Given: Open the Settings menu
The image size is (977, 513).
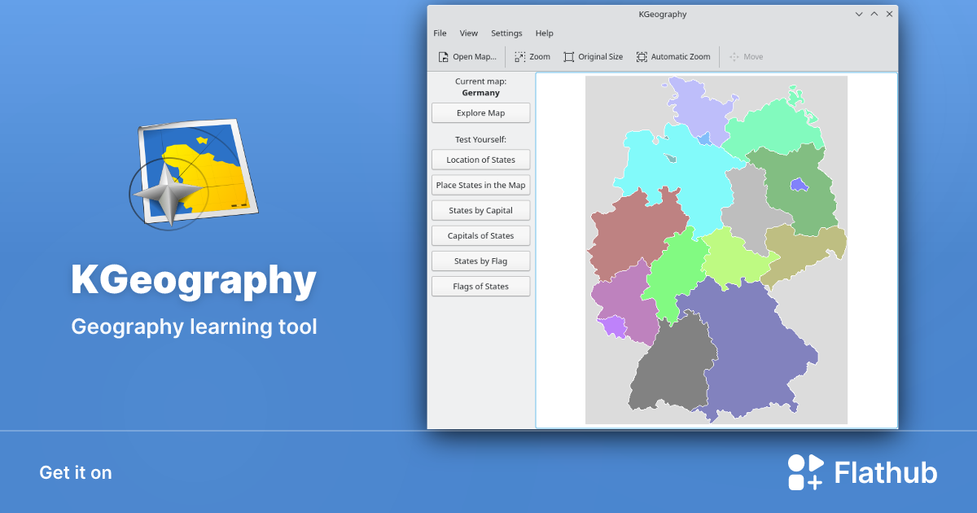Looking at the screenshot, I should [x=506, y=33].
